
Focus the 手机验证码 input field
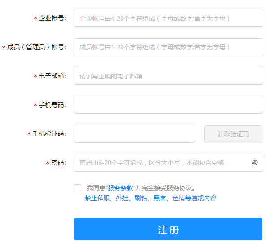135,134
